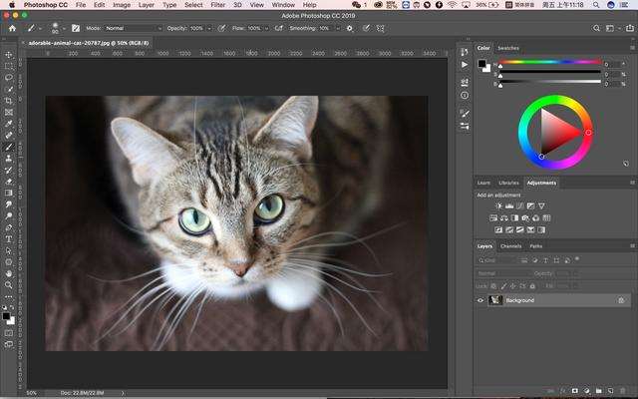Select the Move tool
638x399 pixels.
click(x=9, y=54)
